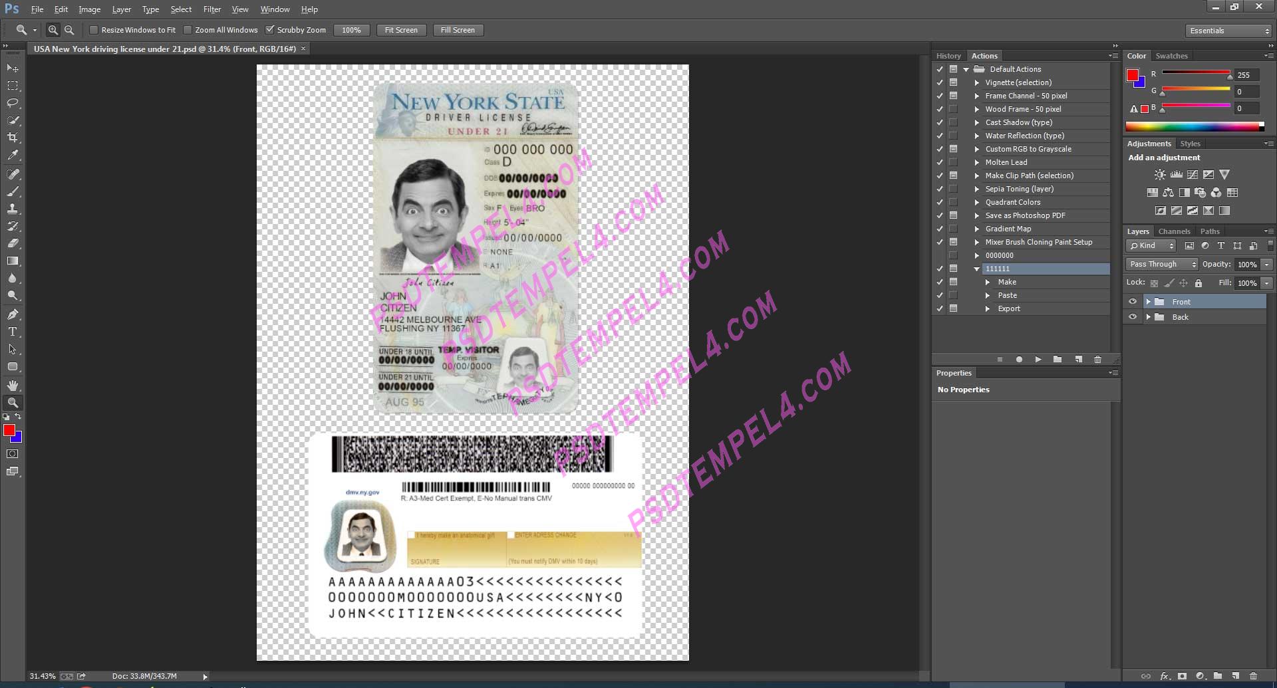The width and height of the screenshot is (1277, 688).
Task: Select the Hand tool
Action: point(13,385)
